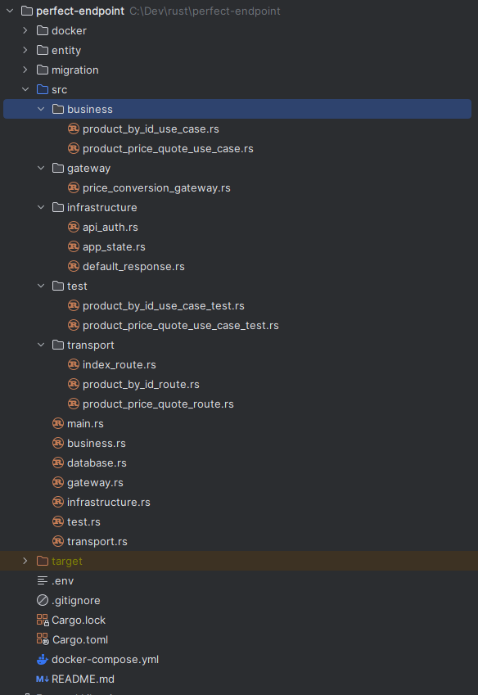Select infrastructure.rs file
478x695 pixels.
pyautogui.click(x=109, y=502)
